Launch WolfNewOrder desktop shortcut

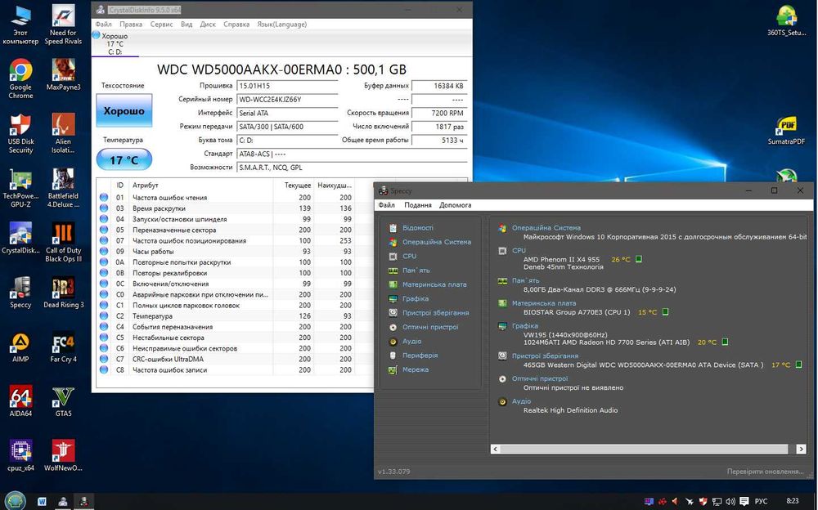pos(63,455)
